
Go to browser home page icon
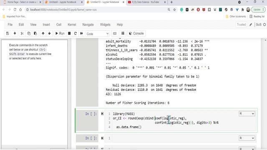pos(20,10)
